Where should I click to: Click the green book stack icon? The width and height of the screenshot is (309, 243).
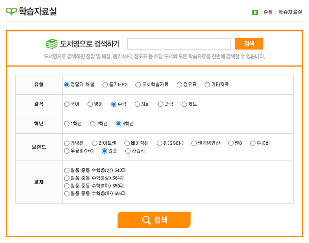[52, 44]
